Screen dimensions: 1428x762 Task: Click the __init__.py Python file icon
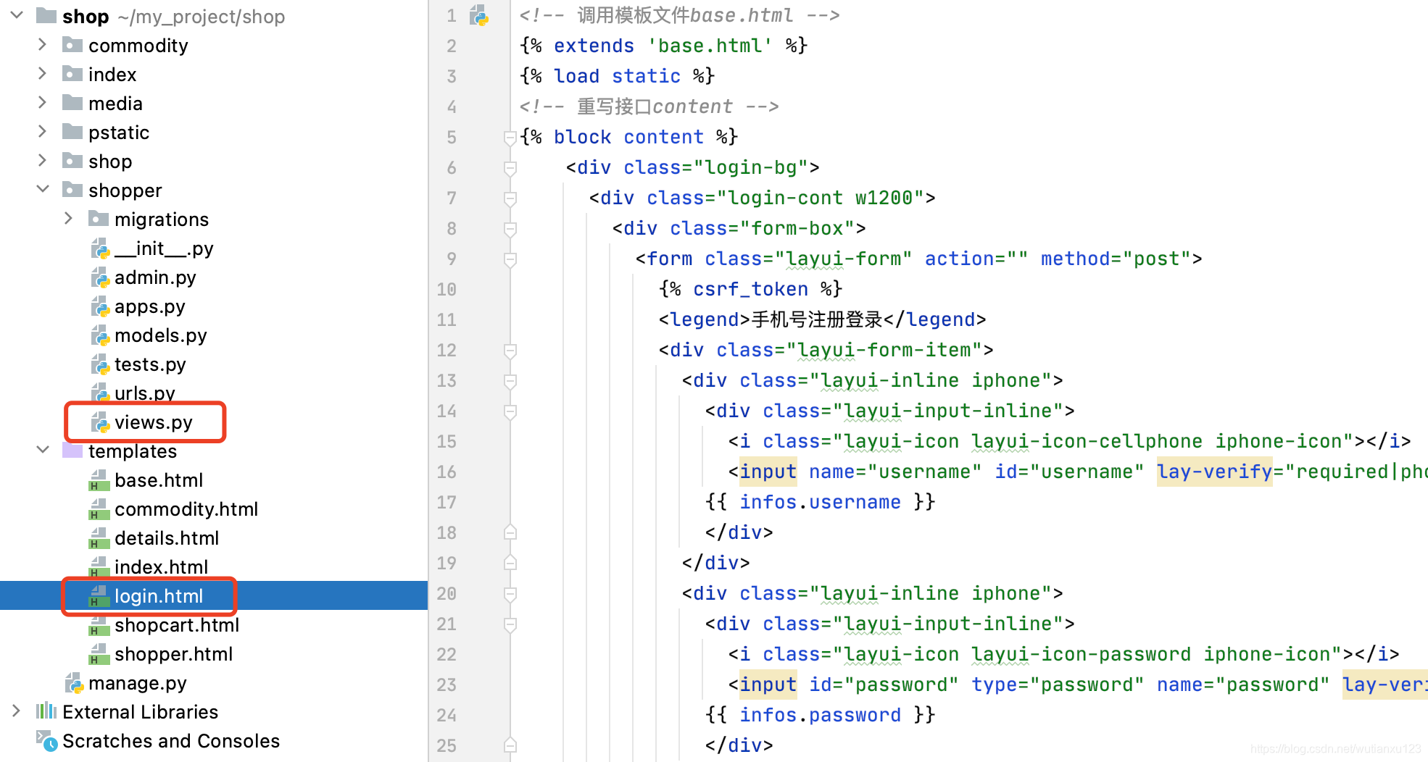pyautogui.click(x=100, y=248)
